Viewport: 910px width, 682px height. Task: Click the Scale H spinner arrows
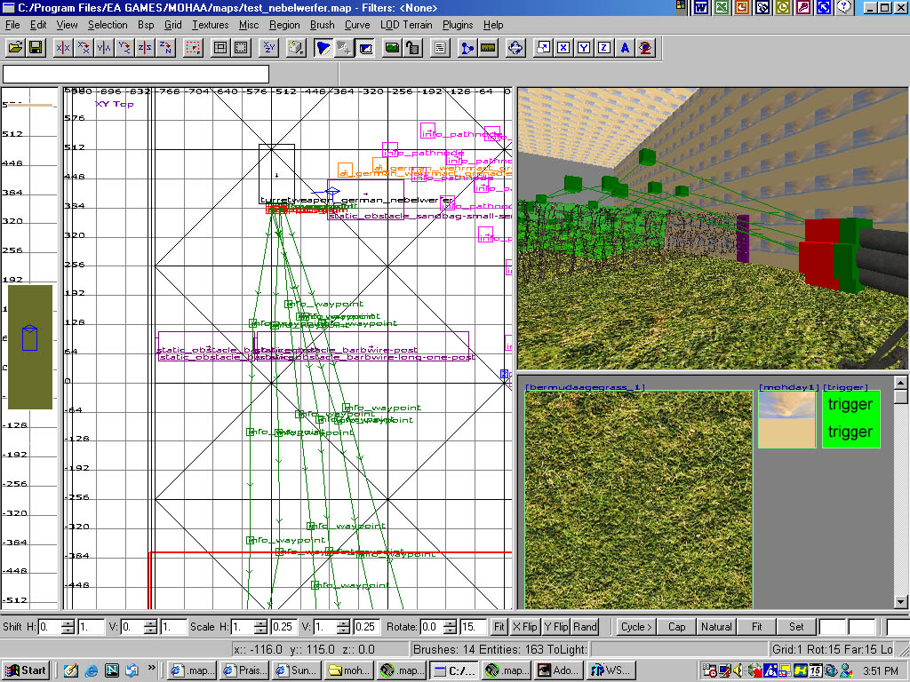(261, 627)
